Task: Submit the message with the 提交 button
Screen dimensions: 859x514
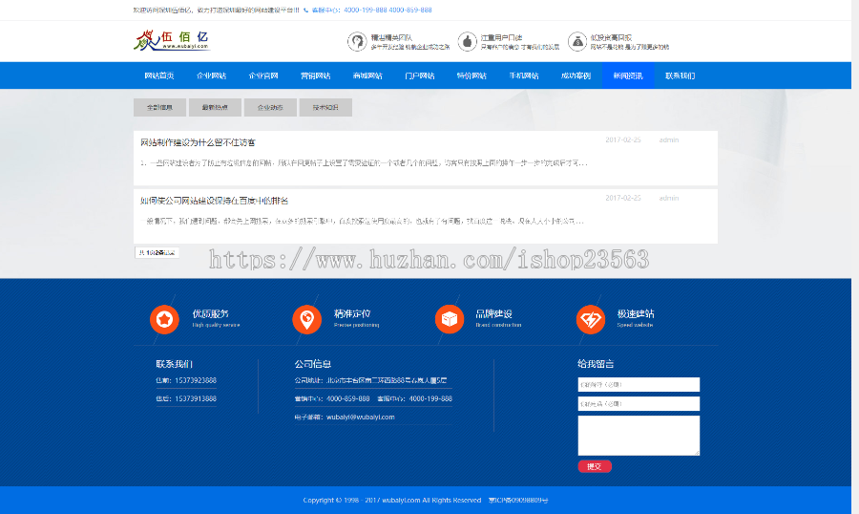Action: click(x=595, y=466)
